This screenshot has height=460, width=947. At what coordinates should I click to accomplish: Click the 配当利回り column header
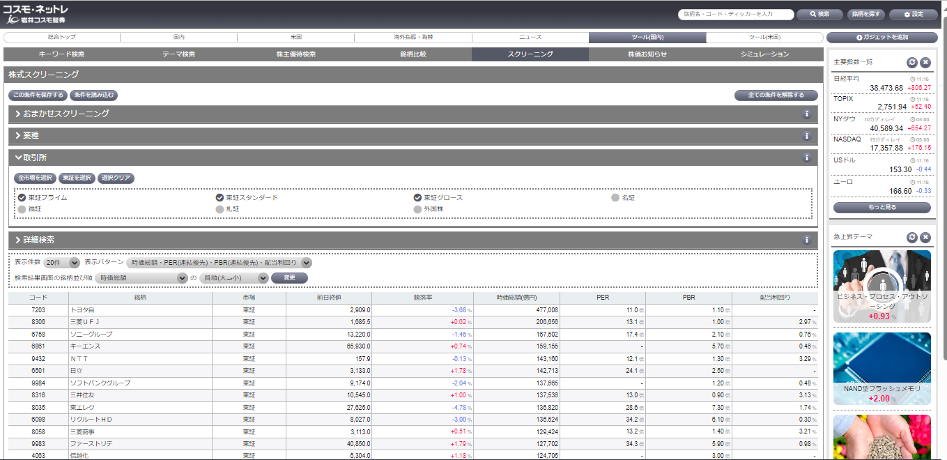pos(775,298)
